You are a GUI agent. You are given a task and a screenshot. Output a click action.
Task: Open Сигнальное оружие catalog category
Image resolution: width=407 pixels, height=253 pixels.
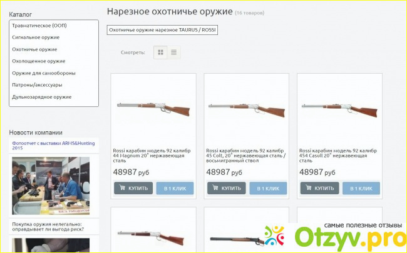click(36, 37)
